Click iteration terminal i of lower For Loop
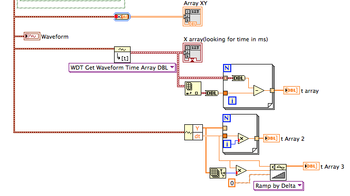 tap(227, 144)
